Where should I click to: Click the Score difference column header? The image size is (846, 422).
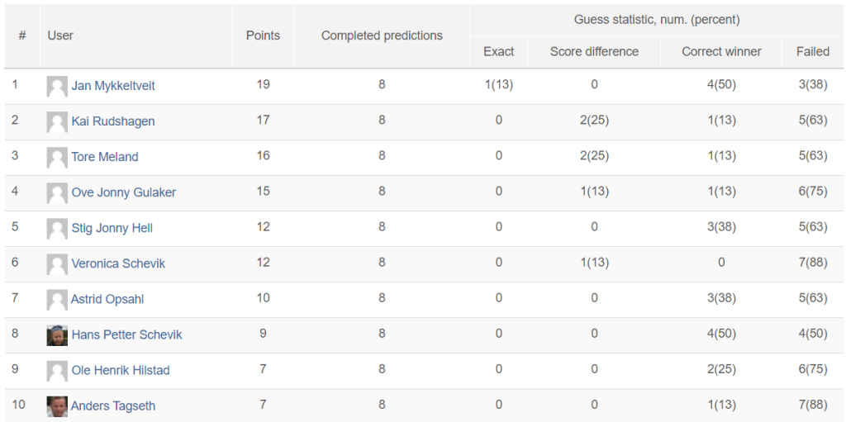tap(594, 52)
